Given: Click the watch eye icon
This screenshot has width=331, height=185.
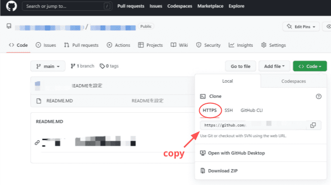Looking at the screenshot, I should click(x=329, y=27).
